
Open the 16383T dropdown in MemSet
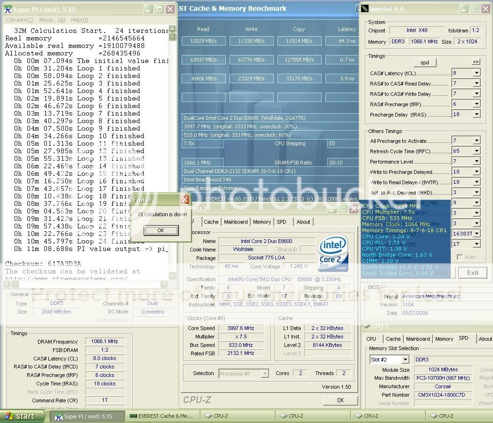[477, 234]
